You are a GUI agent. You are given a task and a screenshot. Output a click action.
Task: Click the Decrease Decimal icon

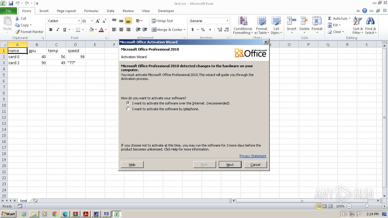click(x=227, y=30)
